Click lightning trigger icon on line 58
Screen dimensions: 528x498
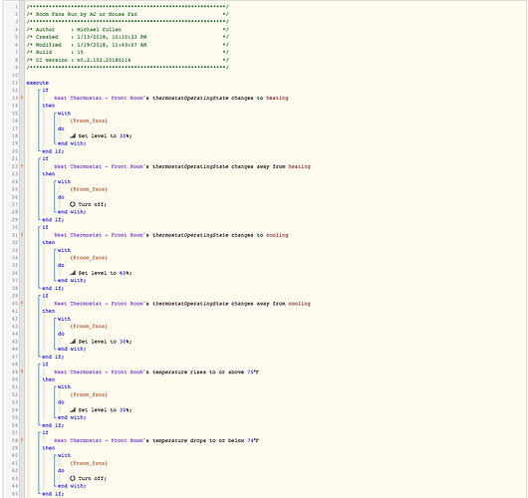click(22, 440)
